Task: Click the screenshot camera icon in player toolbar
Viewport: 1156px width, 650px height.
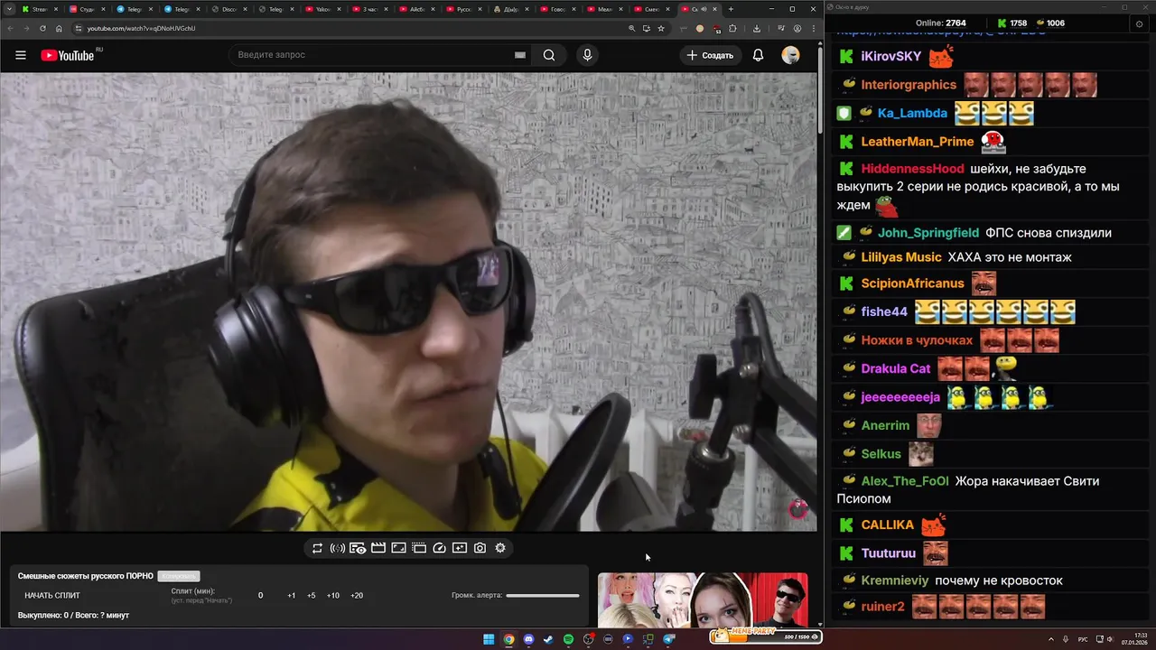Action: [480, 548]
